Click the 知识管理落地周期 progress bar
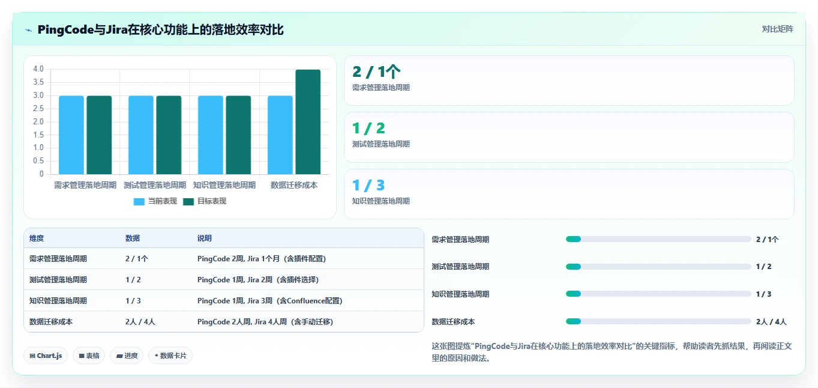 tap(658, 294)
